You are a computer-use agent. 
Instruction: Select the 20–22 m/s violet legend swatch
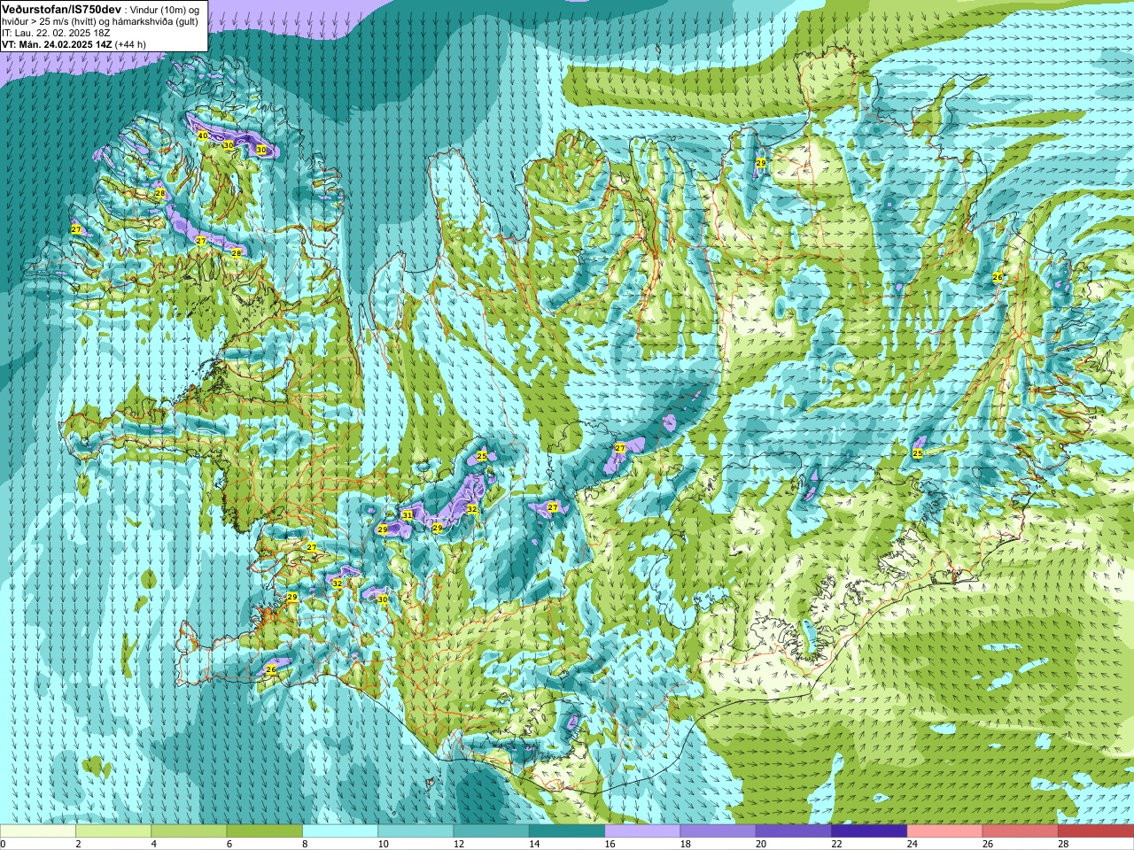(x=794, y=831)
